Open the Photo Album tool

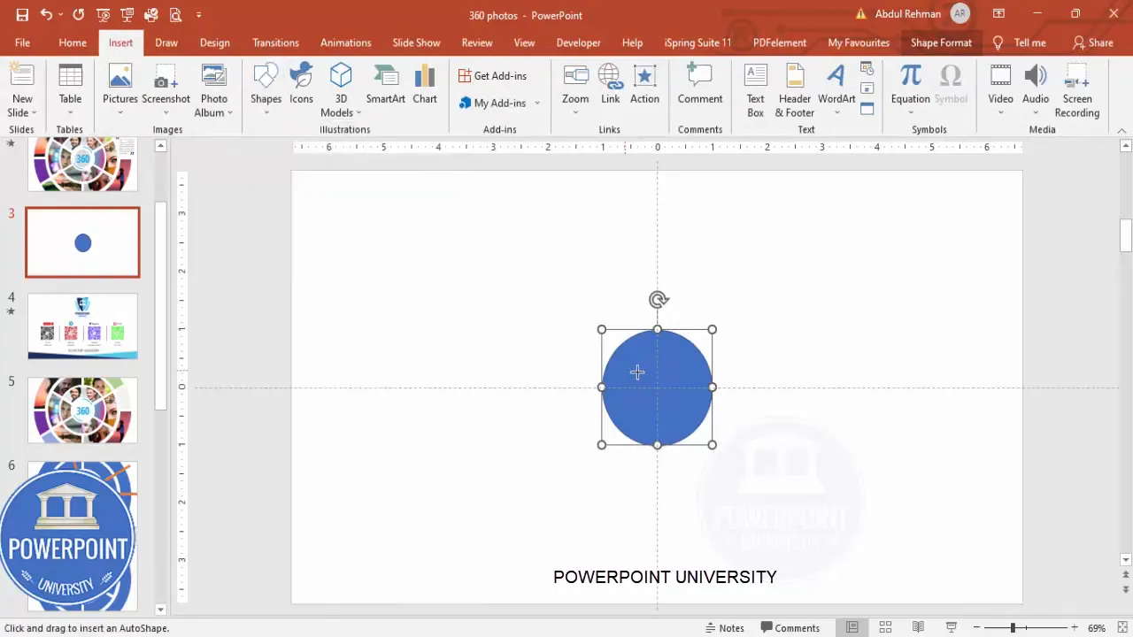pos(213,90)
